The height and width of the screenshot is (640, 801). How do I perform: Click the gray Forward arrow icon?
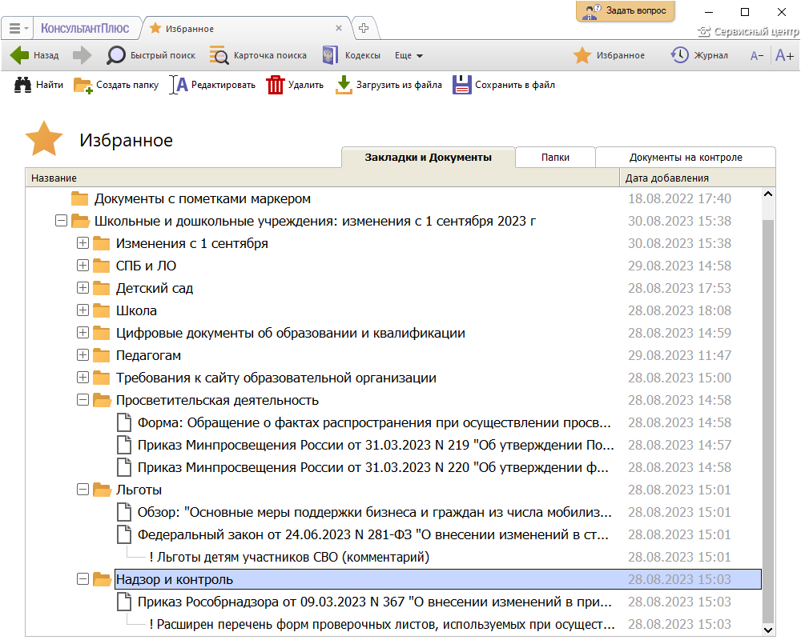(x=82, y=55)
